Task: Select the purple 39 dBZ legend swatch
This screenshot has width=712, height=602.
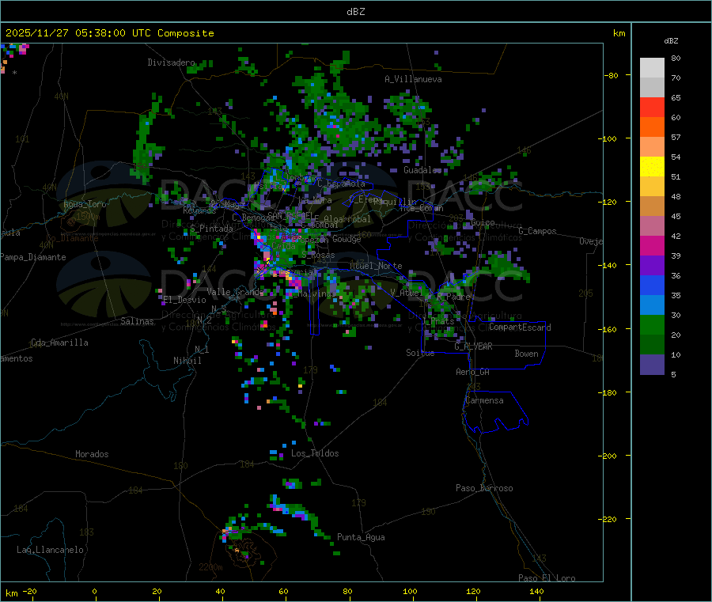Action: 652,266
